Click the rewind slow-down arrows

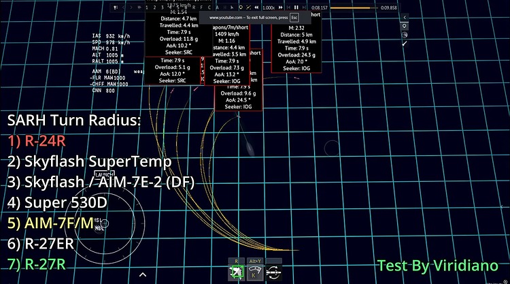click(x=255, y=7)
